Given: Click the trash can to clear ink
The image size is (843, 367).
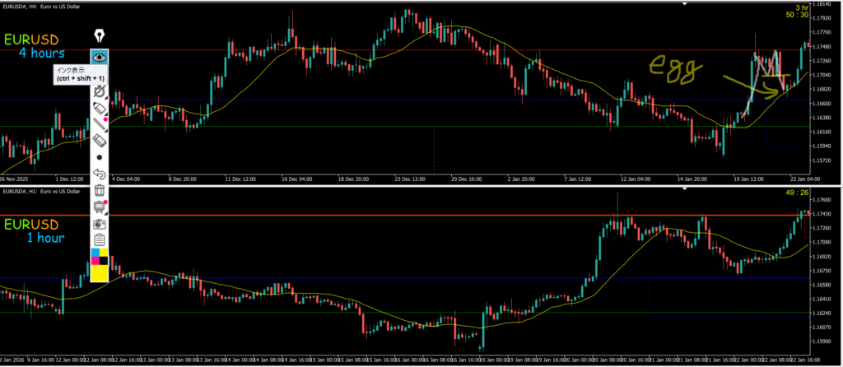Looking at the screenshot, I should tap(100, 190).
